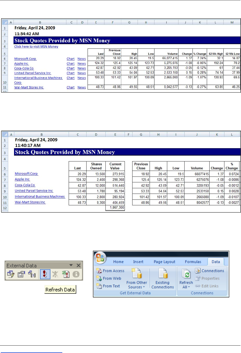The height and width of the screenshot is (353, 241).
Task: Open the Formulas ribbon tab
Action: click(x=193, y=262)
